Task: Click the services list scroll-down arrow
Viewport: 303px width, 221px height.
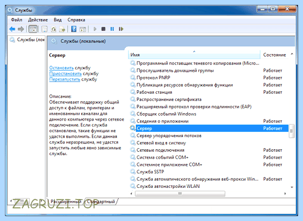Action: pyautogui.click(x=292, y=187)
